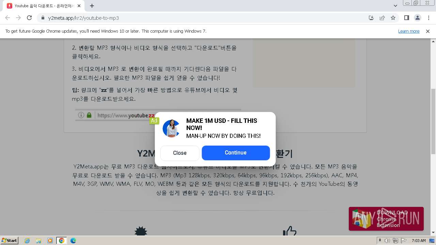Click the install app icon in the address bar
The height and width of the screenshot is (245, 436).
point(371,18)
